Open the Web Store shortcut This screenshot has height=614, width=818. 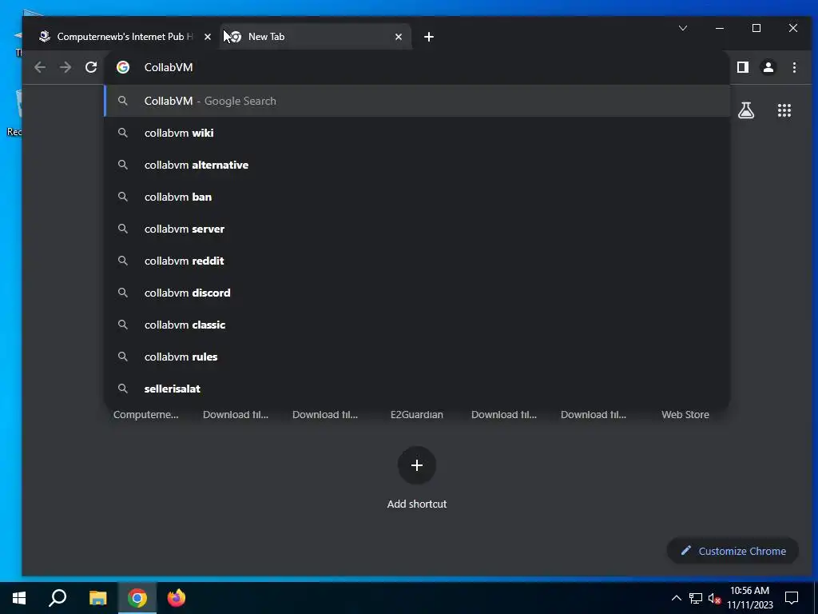coord(685,415)
